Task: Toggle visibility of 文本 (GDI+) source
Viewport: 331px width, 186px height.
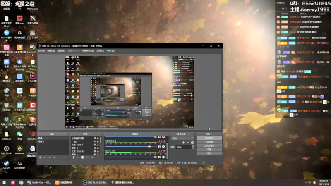Action: [95, 145]
